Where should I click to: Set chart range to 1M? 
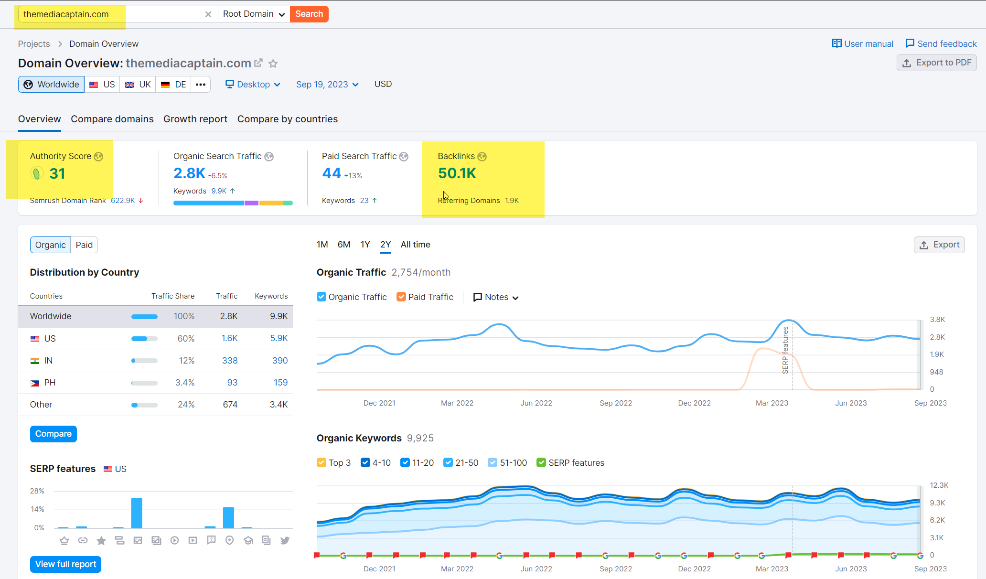click(x=322, y=245)
